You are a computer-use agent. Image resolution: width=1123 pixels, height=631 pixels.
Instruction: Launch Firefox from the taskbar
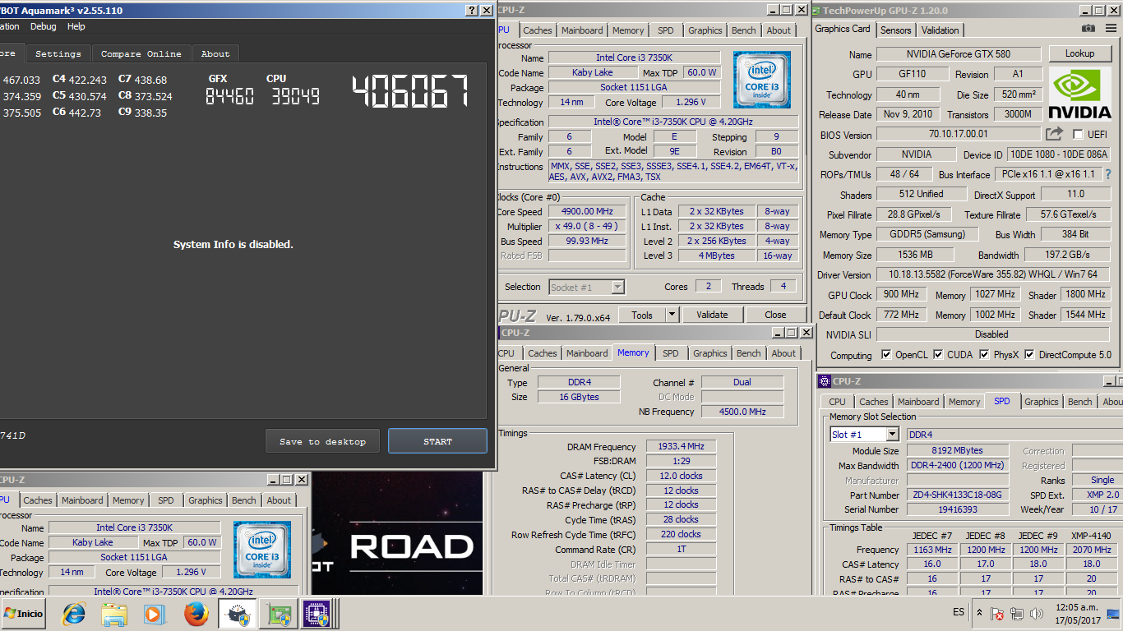tap(196, 614)
